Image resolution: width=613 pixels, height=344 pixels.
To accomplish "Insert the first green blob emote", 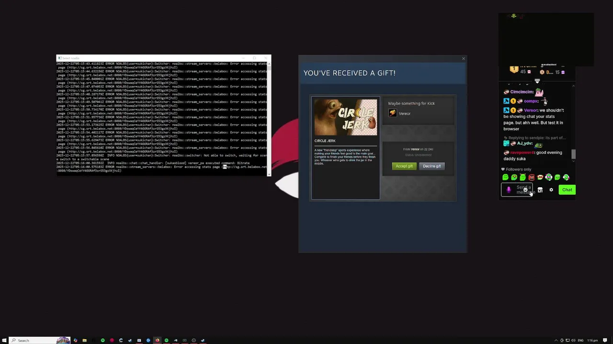I will [x=505, y=177].
